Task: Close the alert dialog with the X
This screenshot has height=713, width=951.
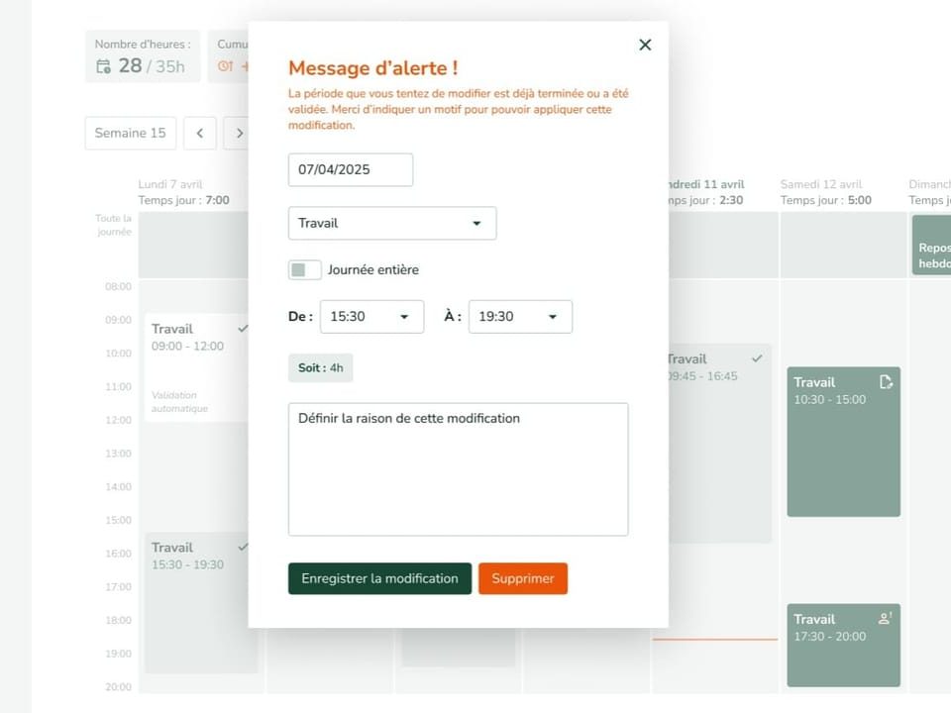Action: tap(645, 45)
